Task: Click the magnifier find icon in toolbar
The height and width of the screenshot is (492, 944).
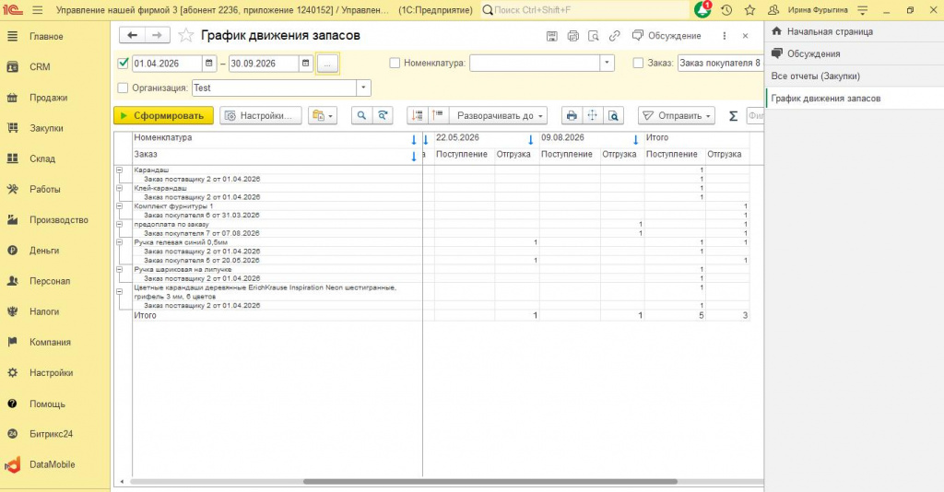Action: click(x=361, y=115)
